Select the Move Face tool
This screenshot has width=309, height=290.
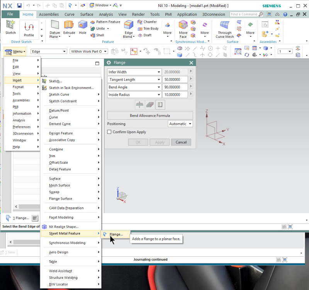pos(183,29)
